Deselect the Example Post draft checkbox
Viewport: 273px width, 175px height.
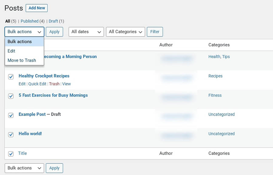click(11, 115)
